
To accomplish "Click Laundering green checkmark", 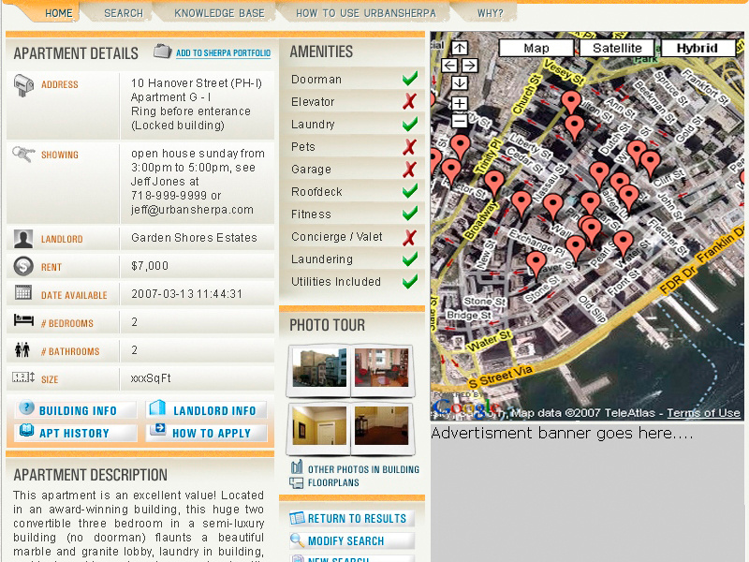I will click(410, 259).
